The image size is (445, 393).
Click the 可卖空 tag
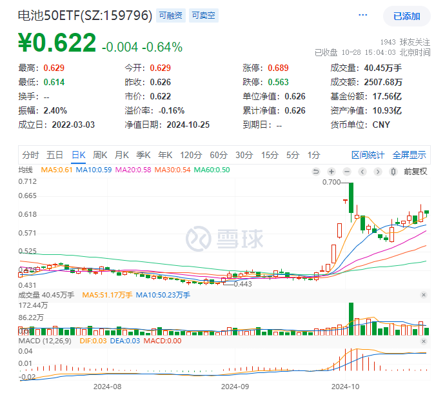tap(204, 15)
